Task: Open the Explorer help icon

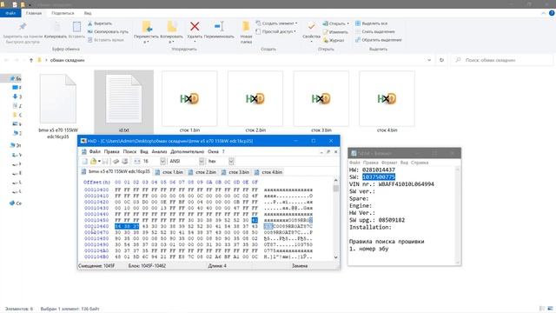Action: point(552,13)
